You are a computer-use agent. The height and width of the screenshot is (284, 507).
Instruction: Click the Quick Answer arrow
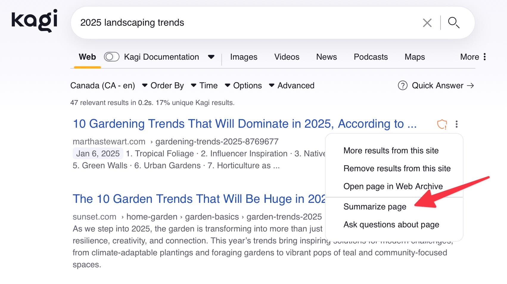[470, 86]
